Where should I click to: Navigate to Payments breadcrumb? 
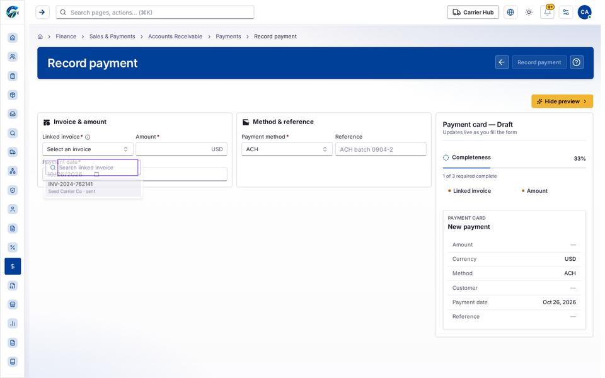(228, 37)
